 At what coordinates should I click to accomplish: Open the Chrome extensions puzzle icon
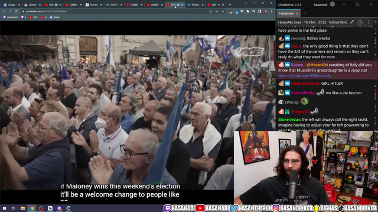coord(247,11)
